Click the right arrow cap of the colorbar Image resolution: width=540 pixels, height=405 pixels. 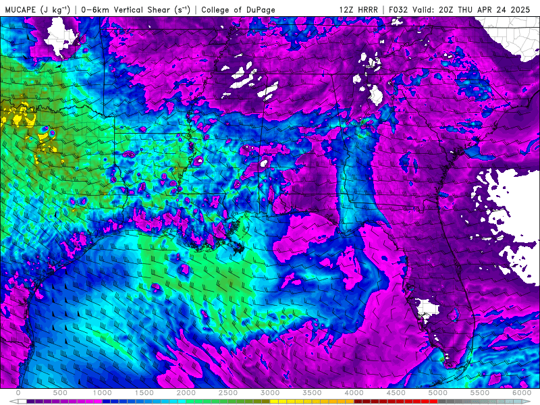[x=526, y=402]
